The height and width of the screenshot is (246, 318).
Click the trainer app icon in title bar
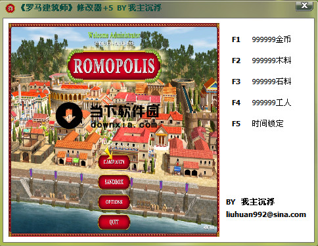10,9
